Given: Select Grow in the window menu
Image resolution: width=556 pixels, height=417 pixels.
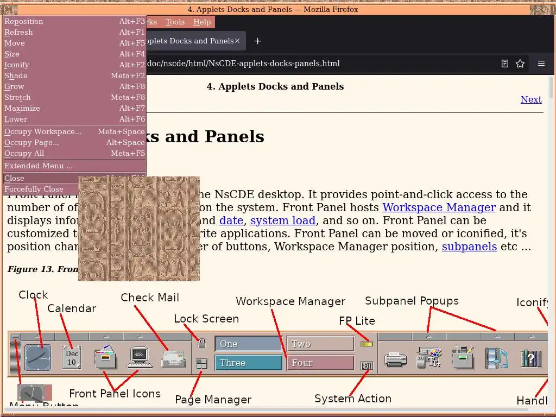Looking at the screenshot, I should click(x=74, y=86).
